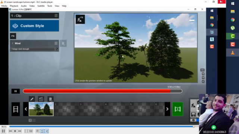Click the render clip clapperboard icon
239x134 pixels.
click(x=41, y=99)
